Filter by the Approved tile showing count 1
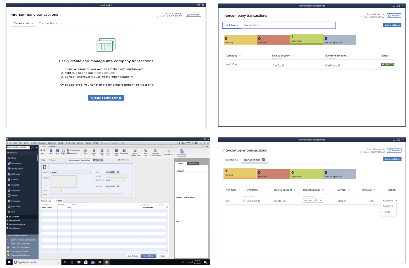 coord(306,39)
